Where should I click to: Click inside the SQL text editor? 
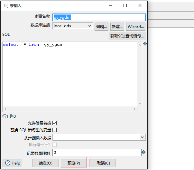pyautogui.click(x=70, y=74)
